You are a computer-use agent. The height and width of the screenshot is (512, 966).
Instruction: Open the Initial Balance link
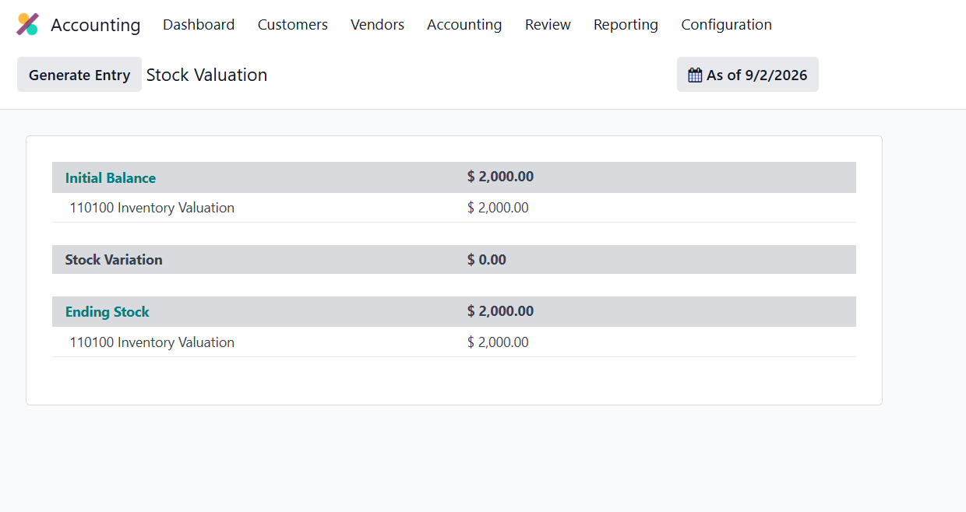111,178
